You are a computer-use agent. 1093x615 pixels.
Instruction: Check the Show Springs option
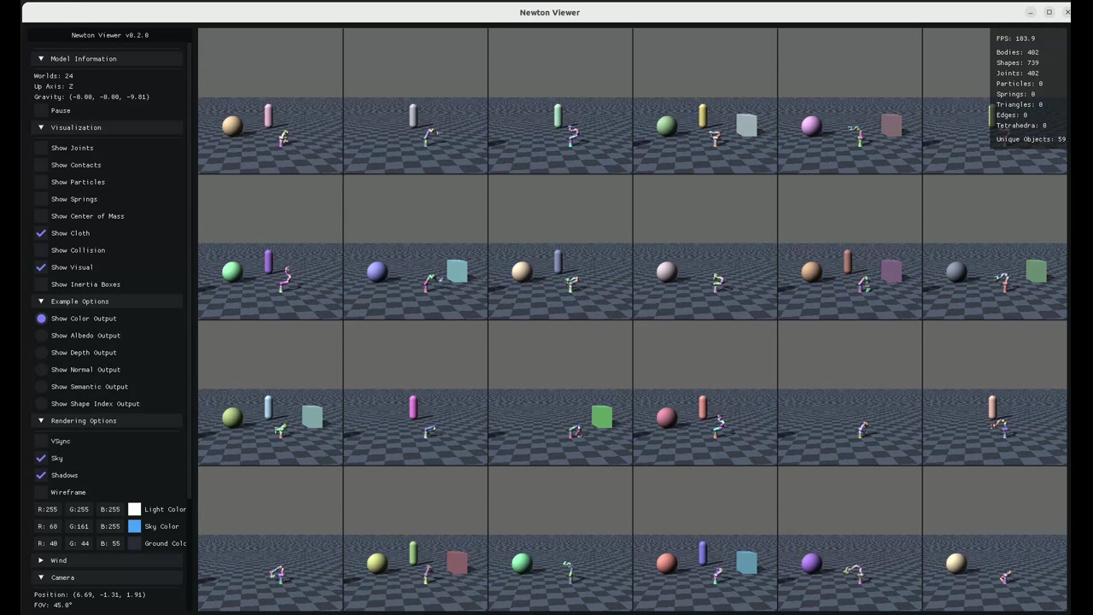click(41, 199)
